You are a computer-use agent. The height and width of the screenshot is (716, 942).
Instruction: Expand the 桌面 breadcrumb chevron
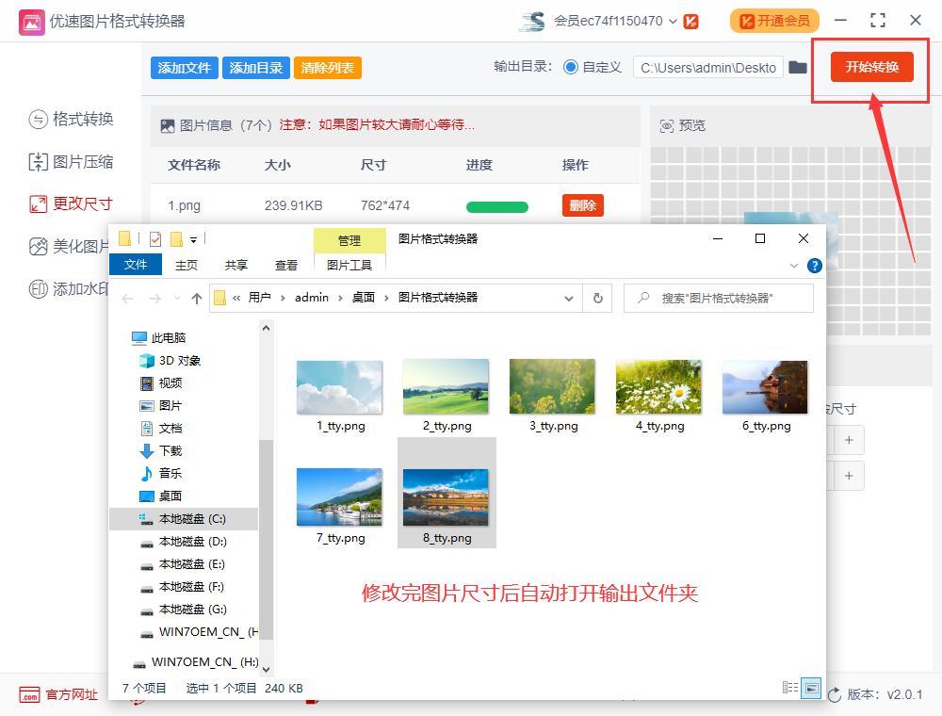tap(385, 298)
